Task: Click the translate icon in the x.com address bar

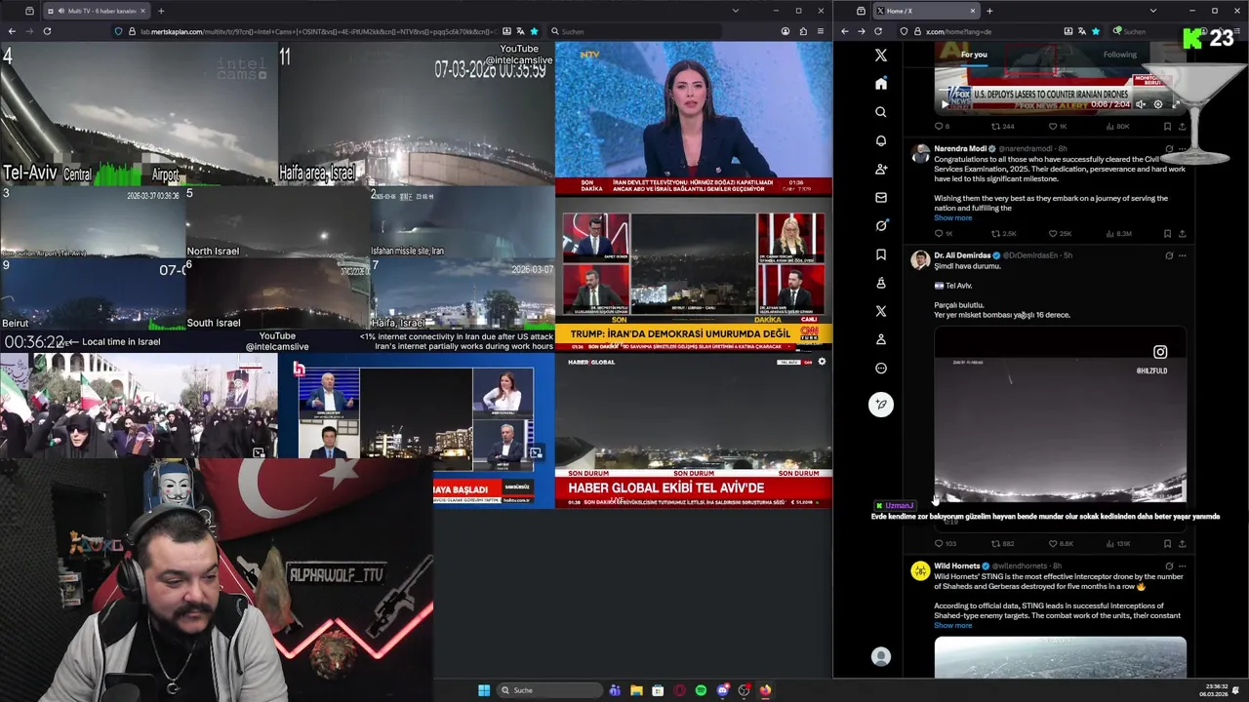Action: coord(1082,31)
